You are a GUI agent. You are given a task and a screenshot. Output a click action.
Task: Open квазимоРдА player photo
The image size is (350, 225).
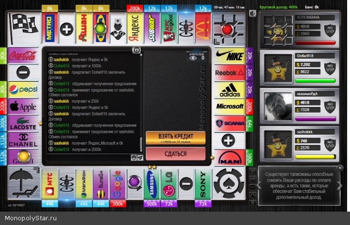click(278, 107)
